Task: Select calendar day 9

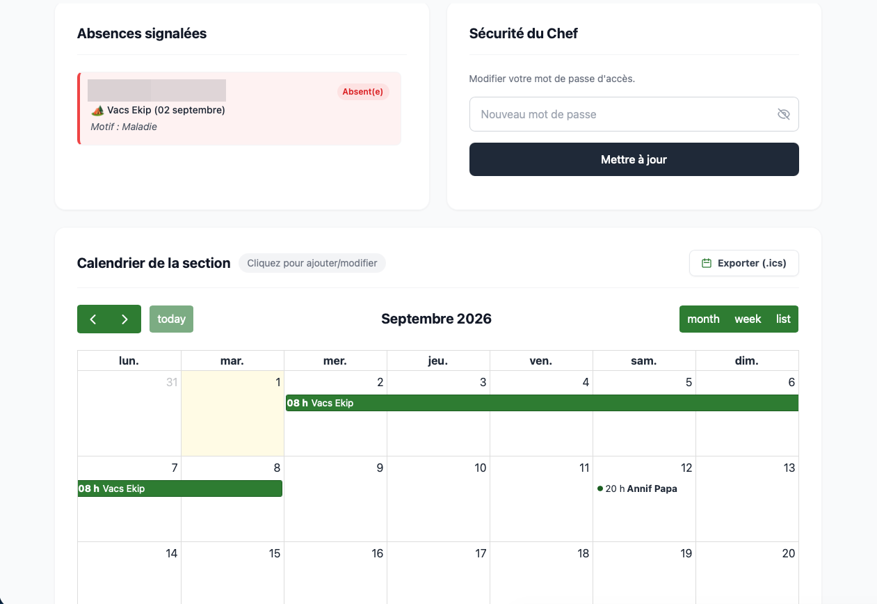Action: (x=335, y=499)
